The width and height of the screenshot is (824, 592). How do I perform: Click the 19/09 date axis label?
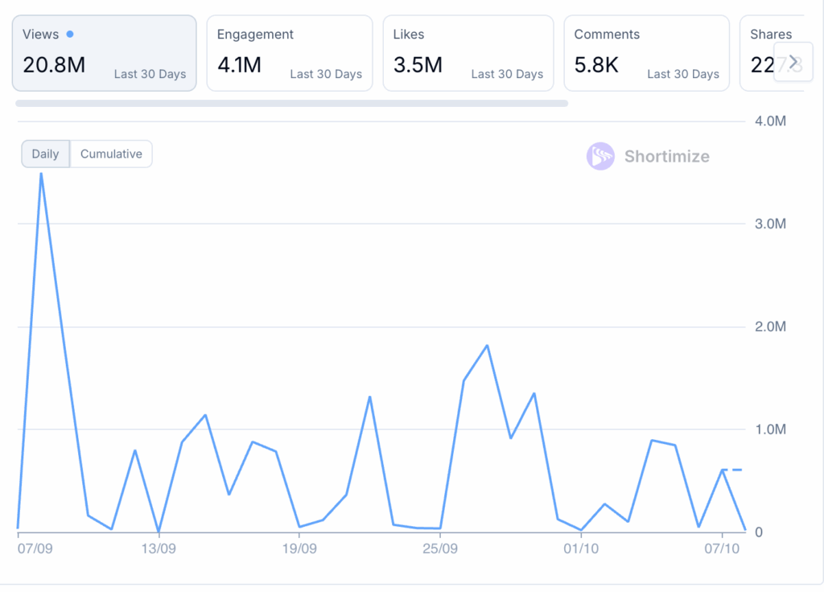pos(299,549)
